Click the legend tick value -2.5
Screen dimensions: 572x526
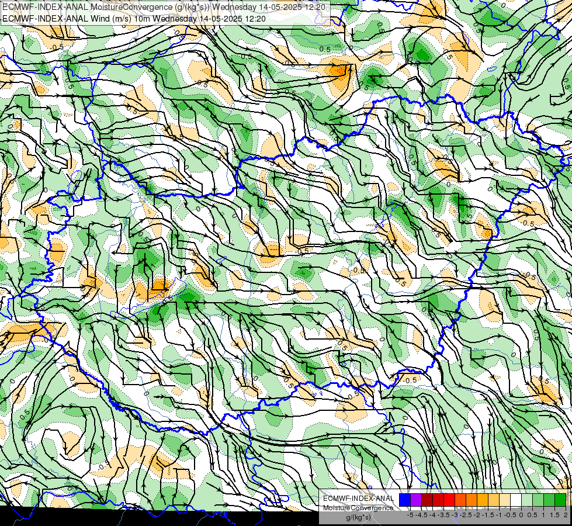[466, 515]
